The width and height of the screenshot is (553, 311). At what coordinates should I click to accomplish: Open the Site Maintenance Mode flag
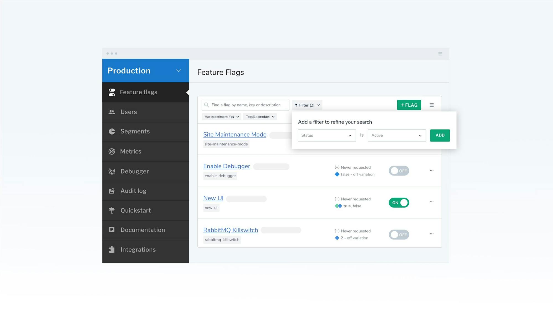pos(234,134)
